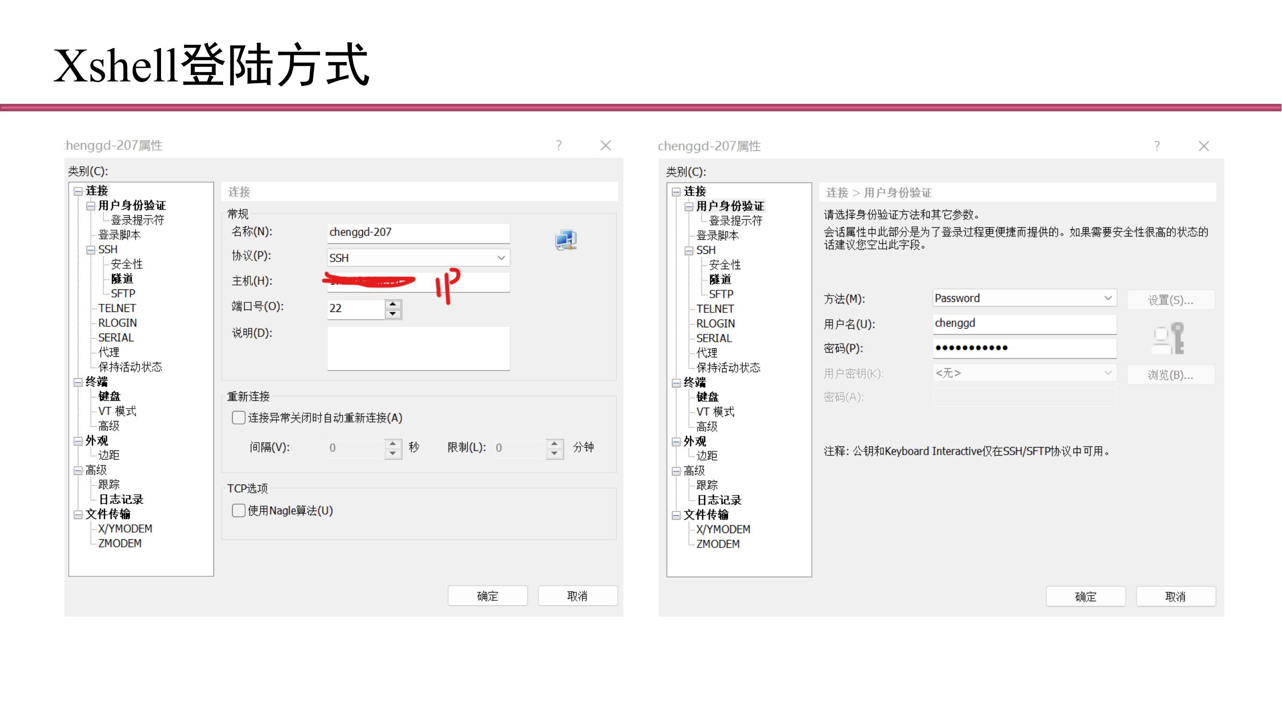This screenshot has width=1282, height=721.
Task: Select SFTP in left tree
Action: tap(123, 294)
